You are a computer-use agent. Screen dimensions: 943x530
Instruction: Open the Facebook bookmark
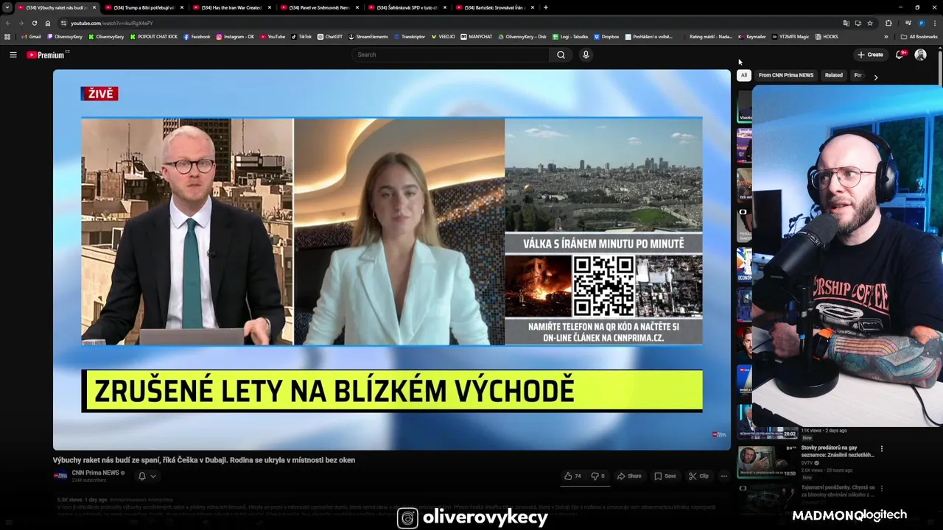[197, 36]
